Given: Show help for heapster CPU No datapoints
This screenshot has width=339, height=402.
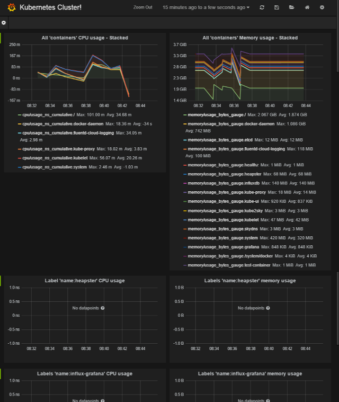Looking at the screenshot, I should click(103, 308).
